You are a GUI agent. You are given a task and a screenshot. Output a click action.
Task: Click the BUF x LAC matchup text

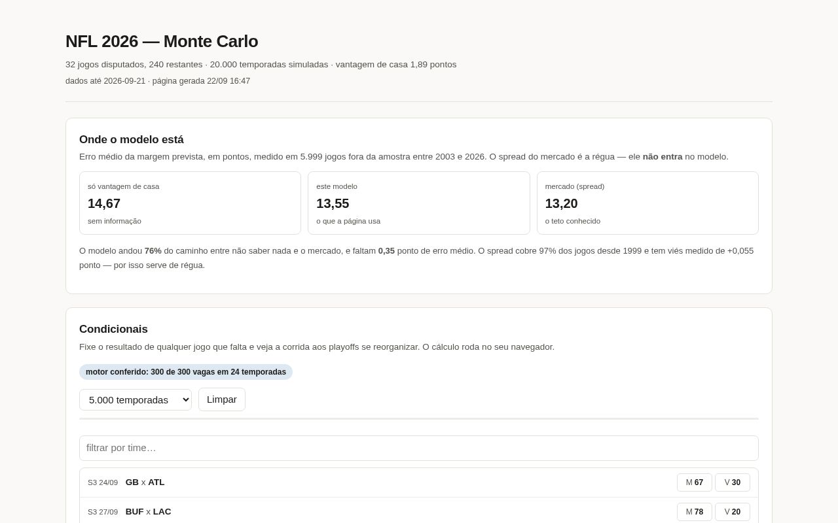(148, 512)
